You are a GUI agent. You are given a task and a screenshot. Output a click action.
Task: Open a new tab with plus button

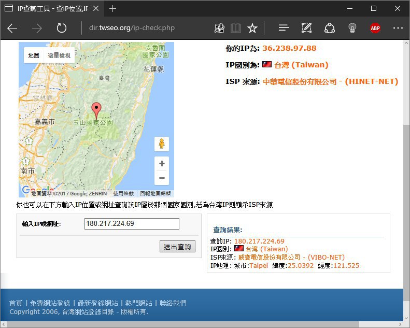coord(113,8)
